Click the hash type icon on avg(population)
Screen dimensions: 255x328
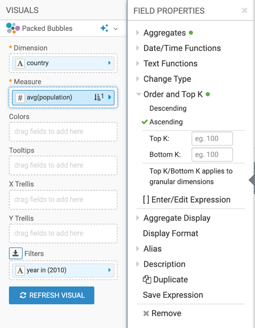20,97
